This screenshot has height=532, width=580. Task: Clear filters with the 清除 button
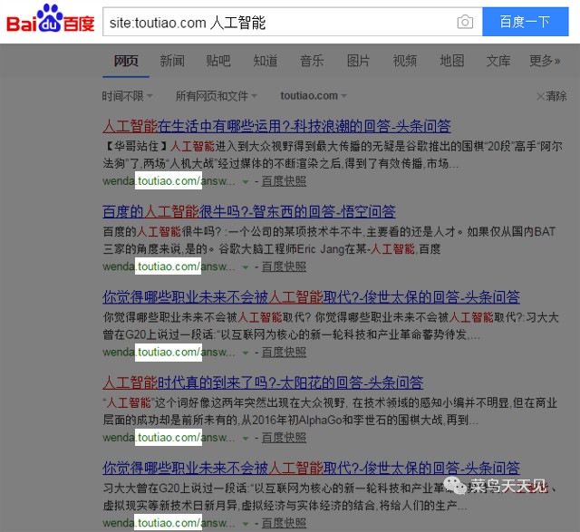pos(552,96)
